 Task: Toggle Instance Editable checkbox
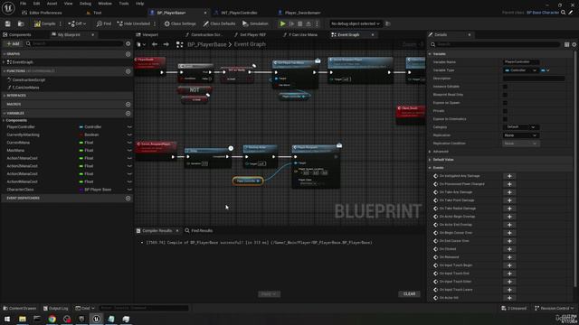point(505,87)
